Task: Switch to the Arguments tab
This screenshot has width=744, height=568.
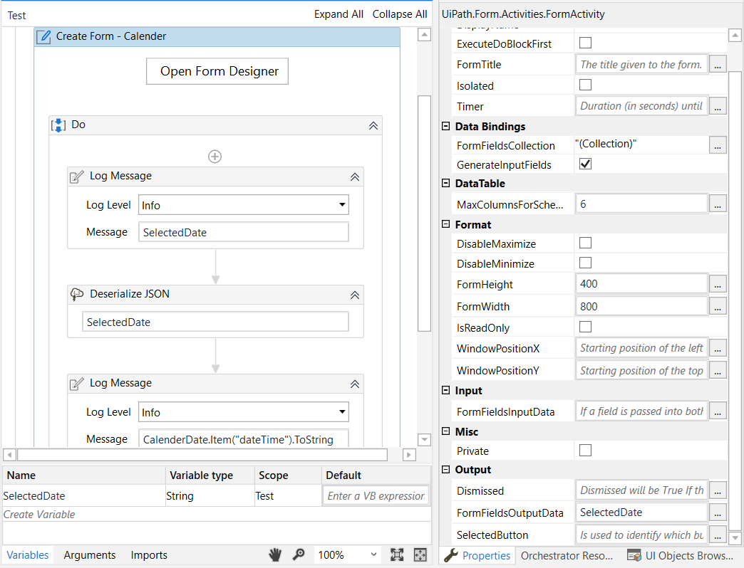Action: pyautogui.click(x=89, y=554)
